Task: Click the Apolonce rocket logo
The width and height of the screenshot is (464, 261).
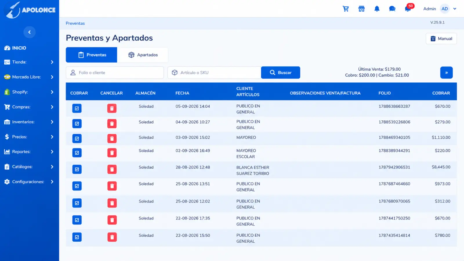Action: 30,10
